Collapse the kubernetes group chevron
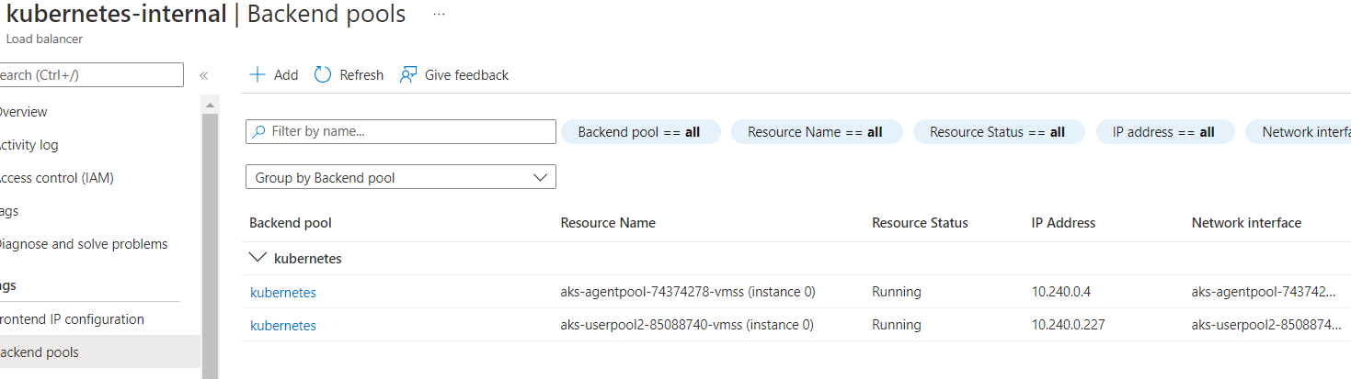This screenshot has height=379, width=1351. point(257,259)
